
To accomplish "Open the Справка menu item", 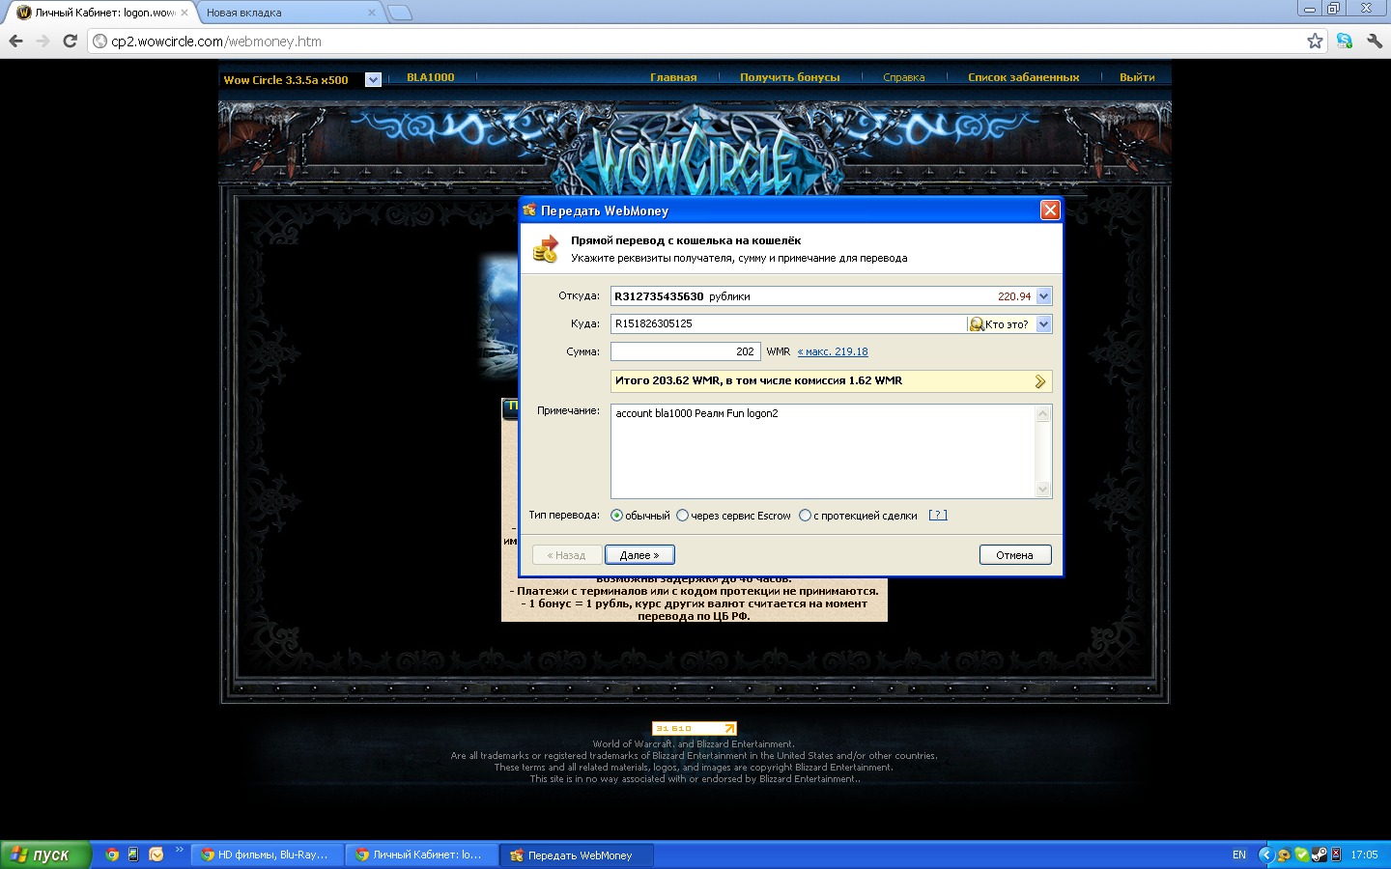I will [904, 77].
